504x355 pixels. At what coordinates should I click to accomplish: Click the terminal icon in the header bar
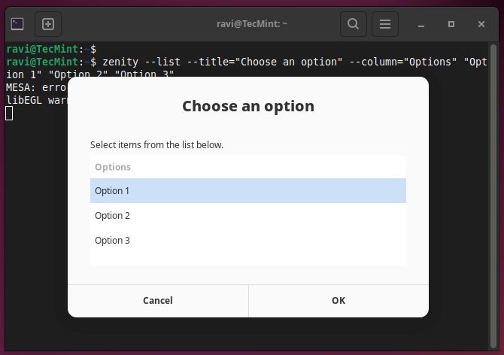click(x=18, y=24)
